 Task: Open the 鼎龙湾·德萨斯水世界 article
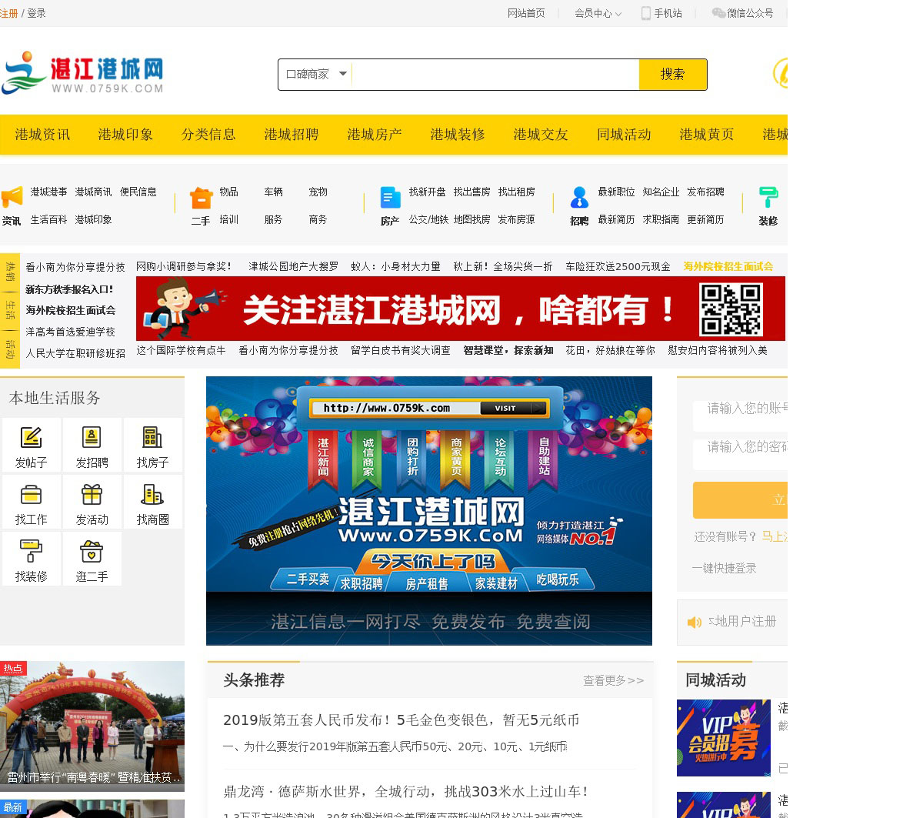point(405,791)
